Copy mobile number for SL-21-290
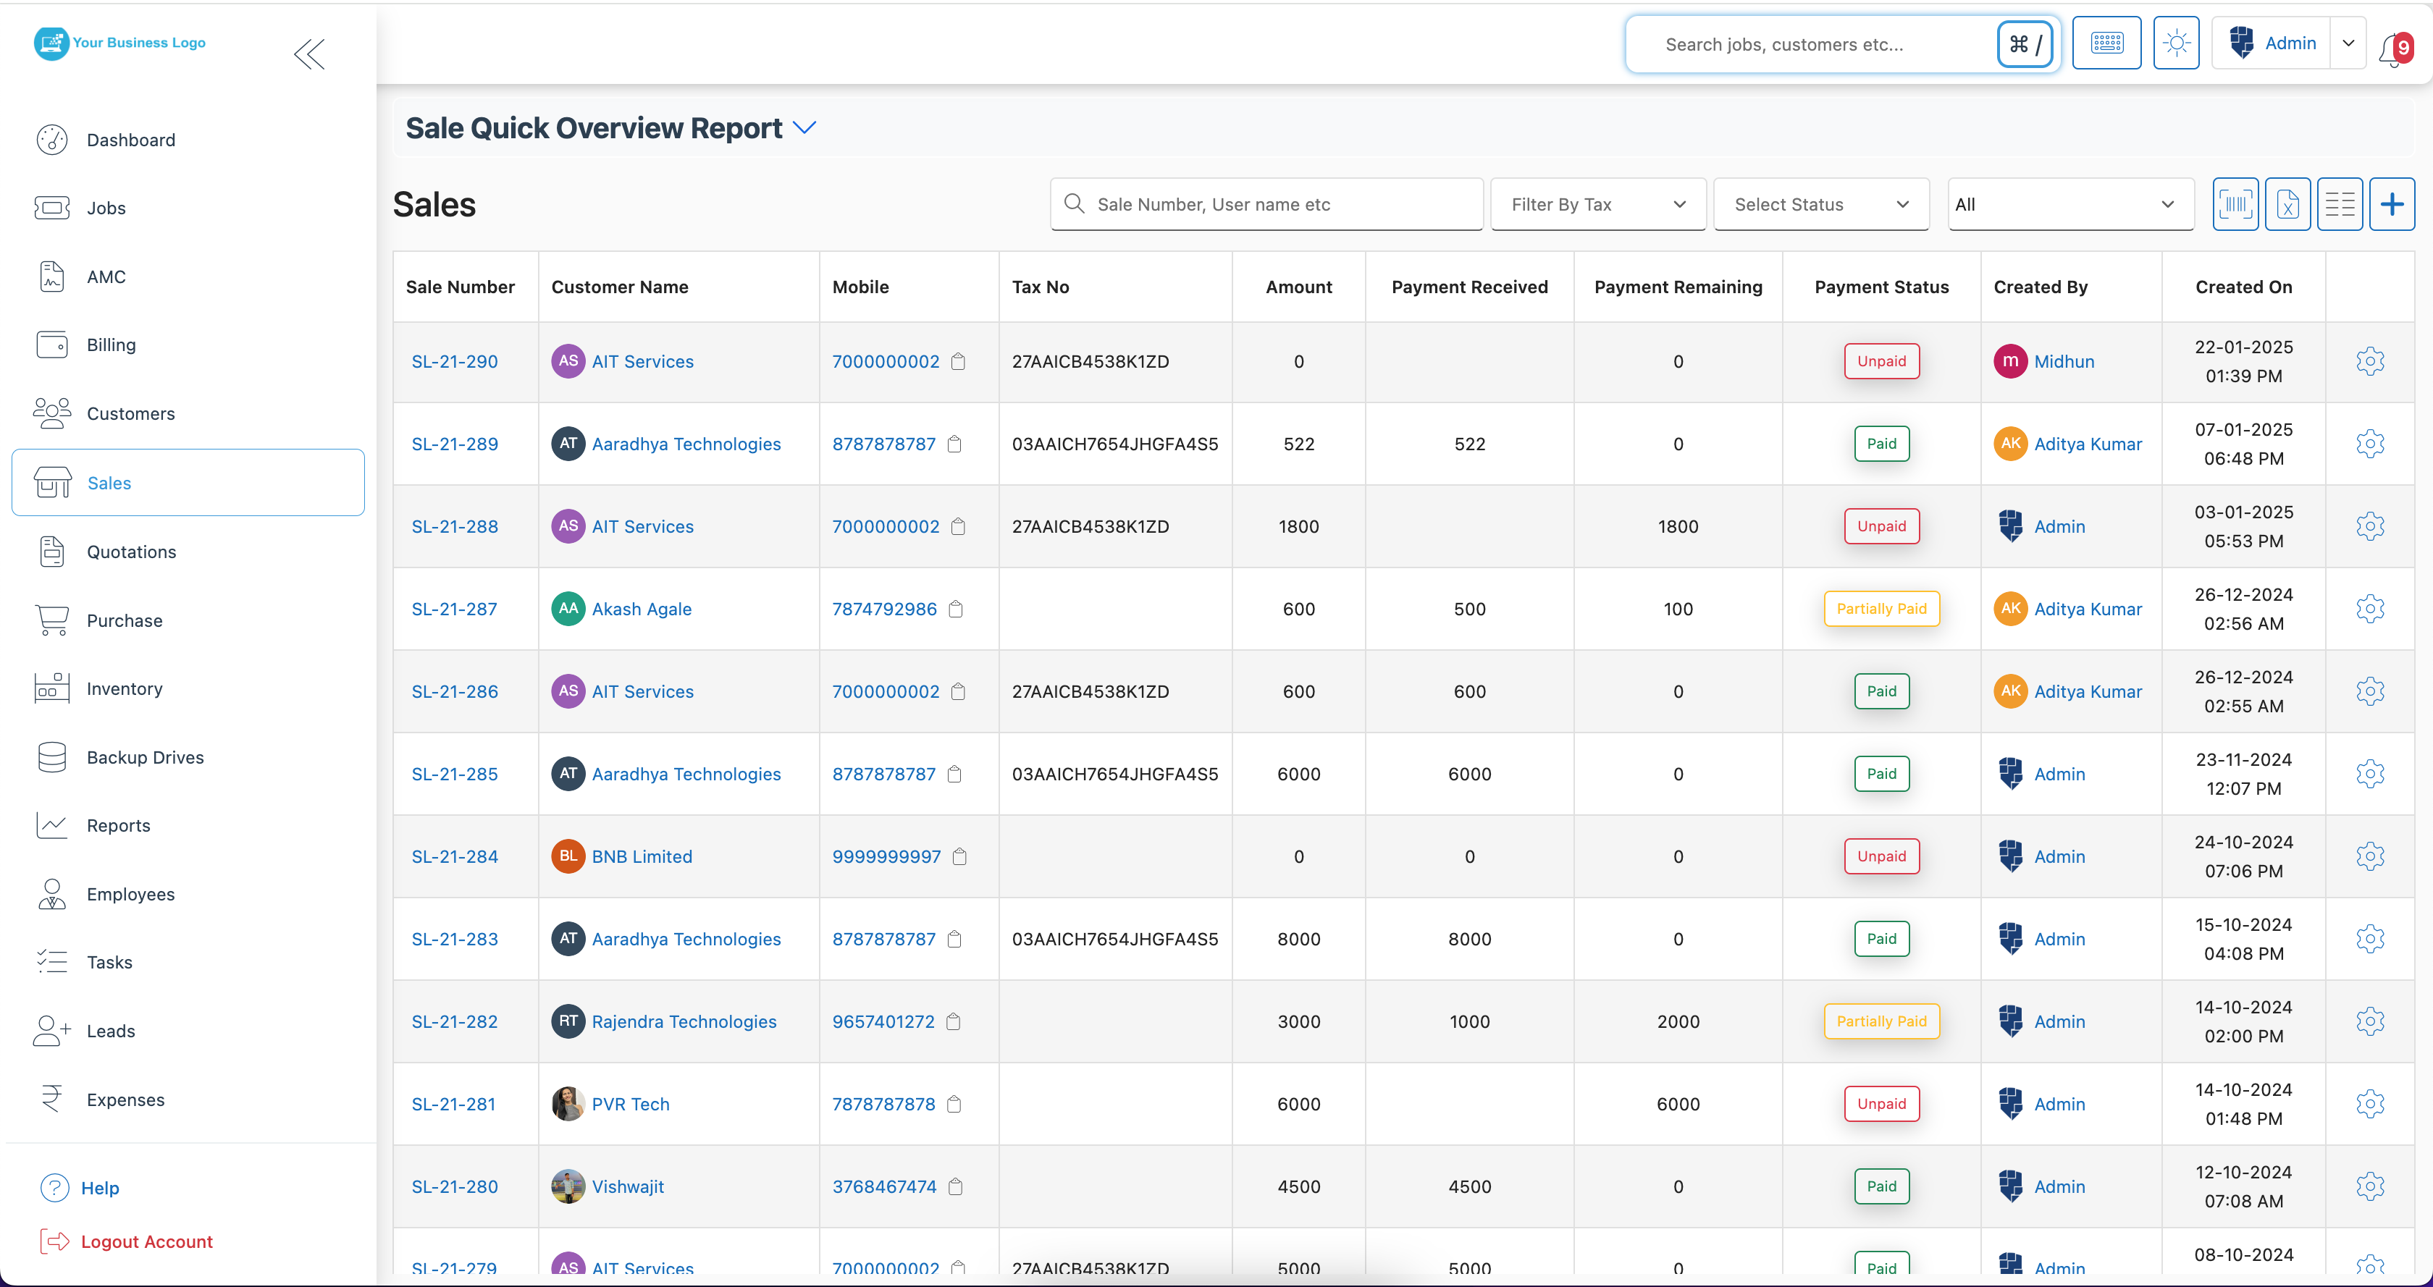2433x1287 pixels. tap(958, 362)
